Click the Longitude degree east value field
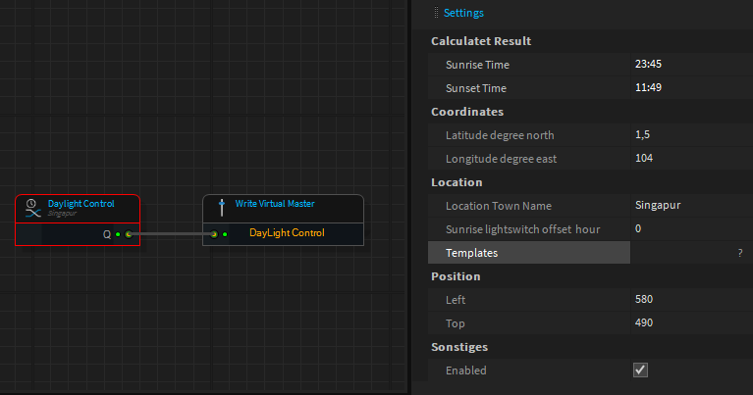The image size is (753, 395). coord(687,159)
